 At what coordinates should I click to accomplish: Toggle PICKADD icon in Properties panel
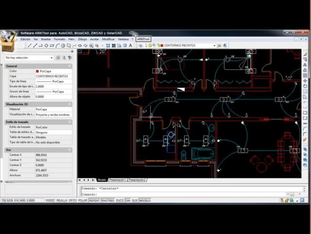point(58,58)
